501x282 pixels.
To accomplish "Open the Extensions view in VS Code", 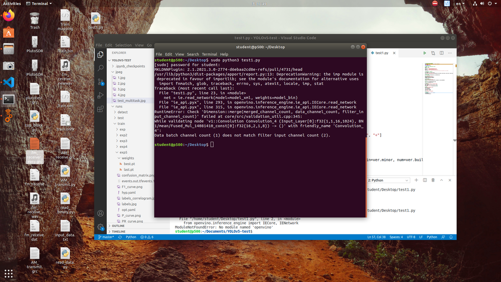I will (x=100, y=109).
